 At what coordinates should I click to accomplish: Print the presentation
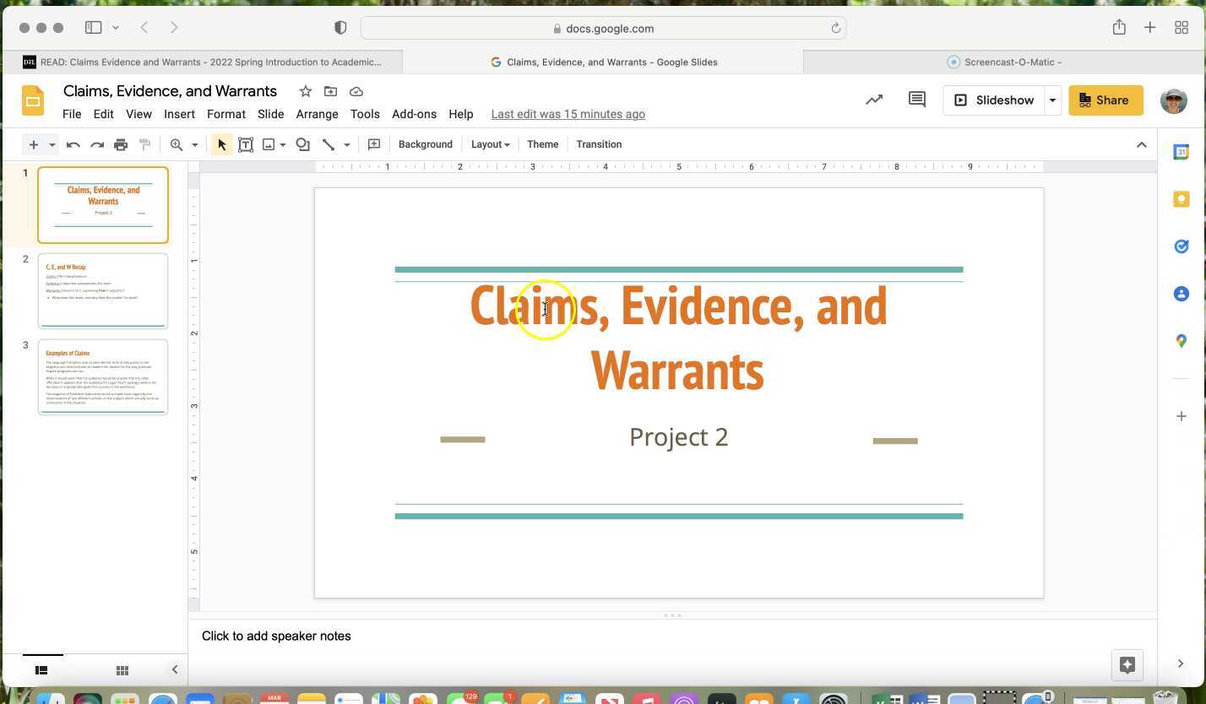121,144
